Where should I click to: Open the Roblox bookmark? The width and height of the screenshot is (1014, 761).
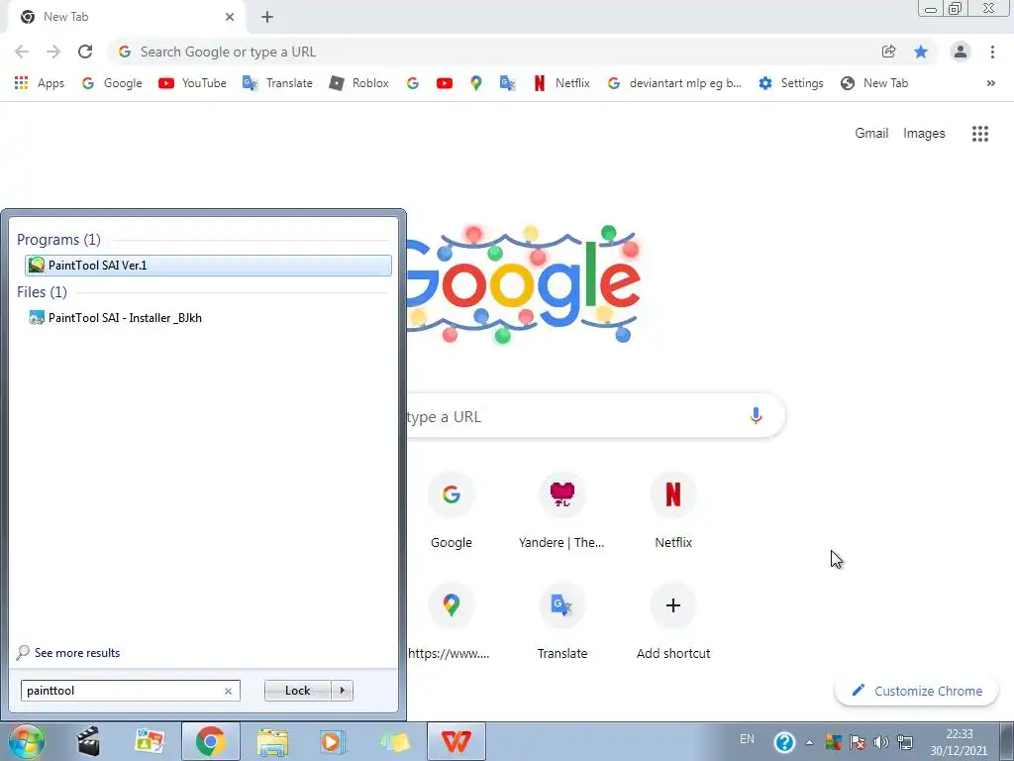(x=358, y=83)
